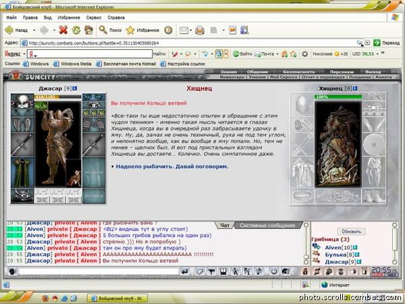
Task: Open the Избранное menu in the menu bar
Action: [x=69, y=18]
